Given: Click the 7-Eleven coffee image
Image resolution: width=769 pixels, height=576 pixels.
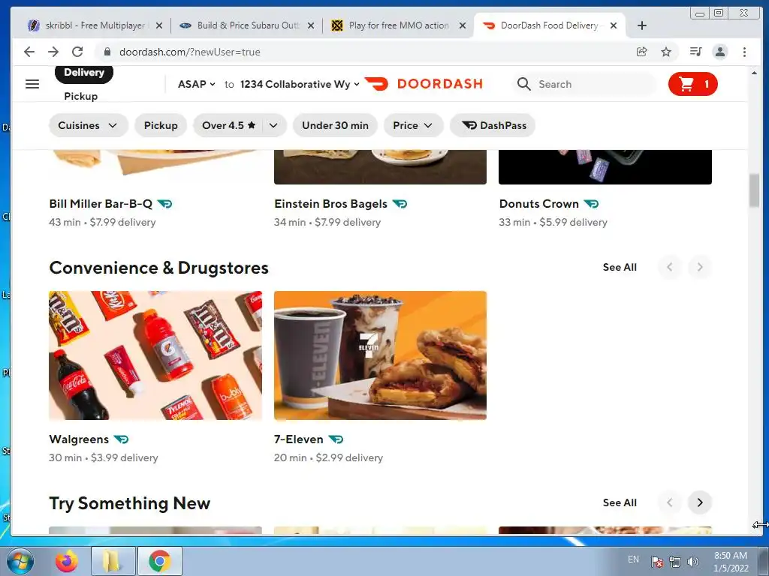Looking at the screenshot, I should click(380, 355).
